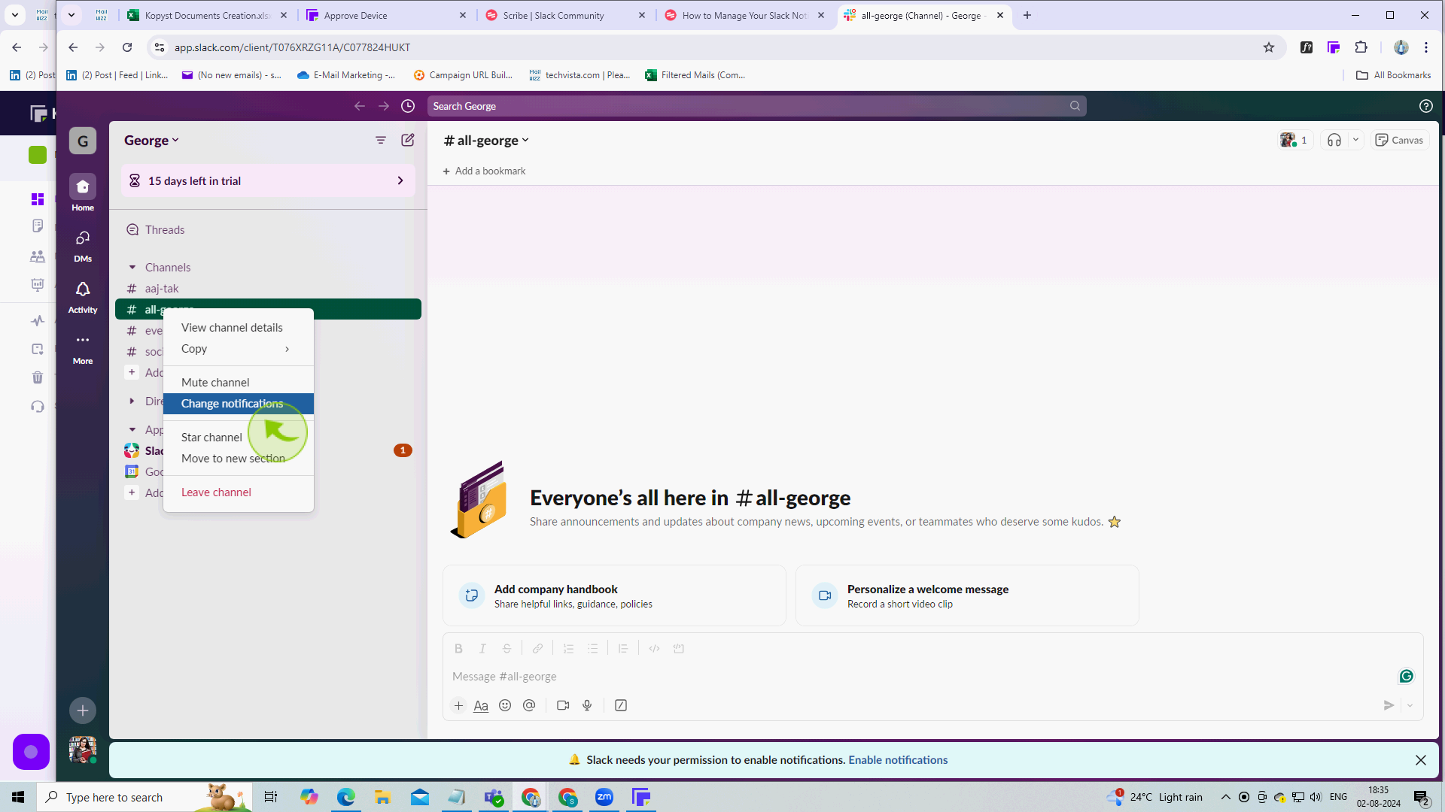Open Windows Start menu
Screen dimensions: 1445x812
pos(18,797)
